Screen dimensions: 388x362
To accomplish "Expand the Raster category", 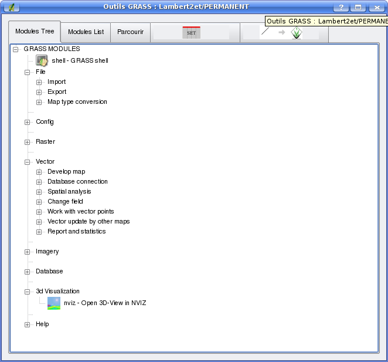I will [x=28, y=142].
